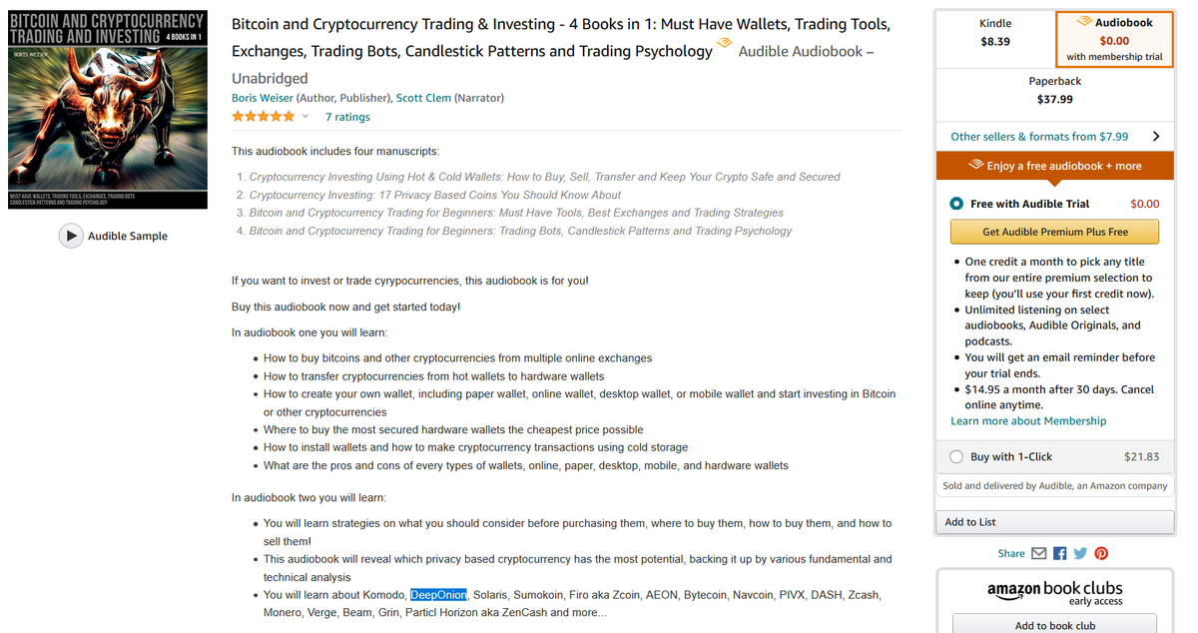Click the five-star rating icons
This screenshot has width=1198, height=633.
264,117
